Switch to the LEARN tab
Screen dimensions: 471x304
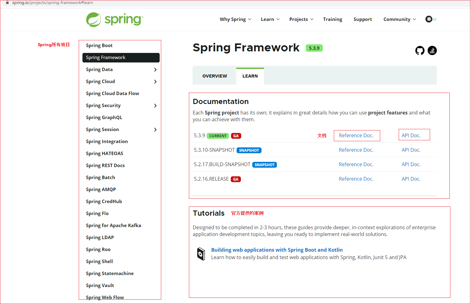pyautogui.click(x=250, y=76)
